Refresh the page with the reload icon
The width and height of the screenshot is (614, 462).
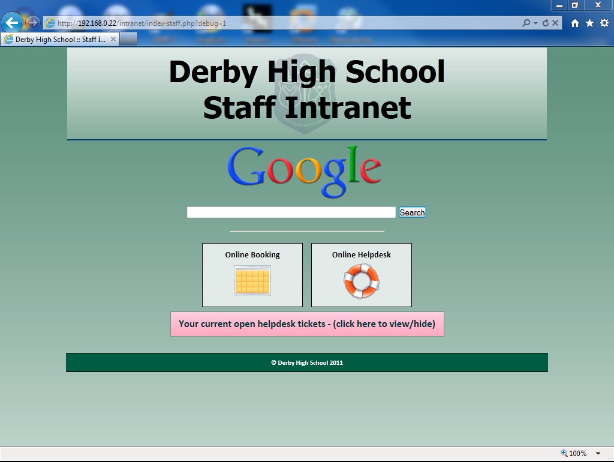point(545,23)
